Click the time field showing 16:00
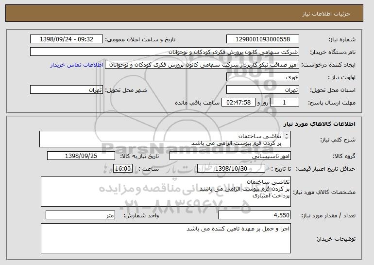Image resolution: width=374 pixels, height=265 pixels. pos(123,169)
